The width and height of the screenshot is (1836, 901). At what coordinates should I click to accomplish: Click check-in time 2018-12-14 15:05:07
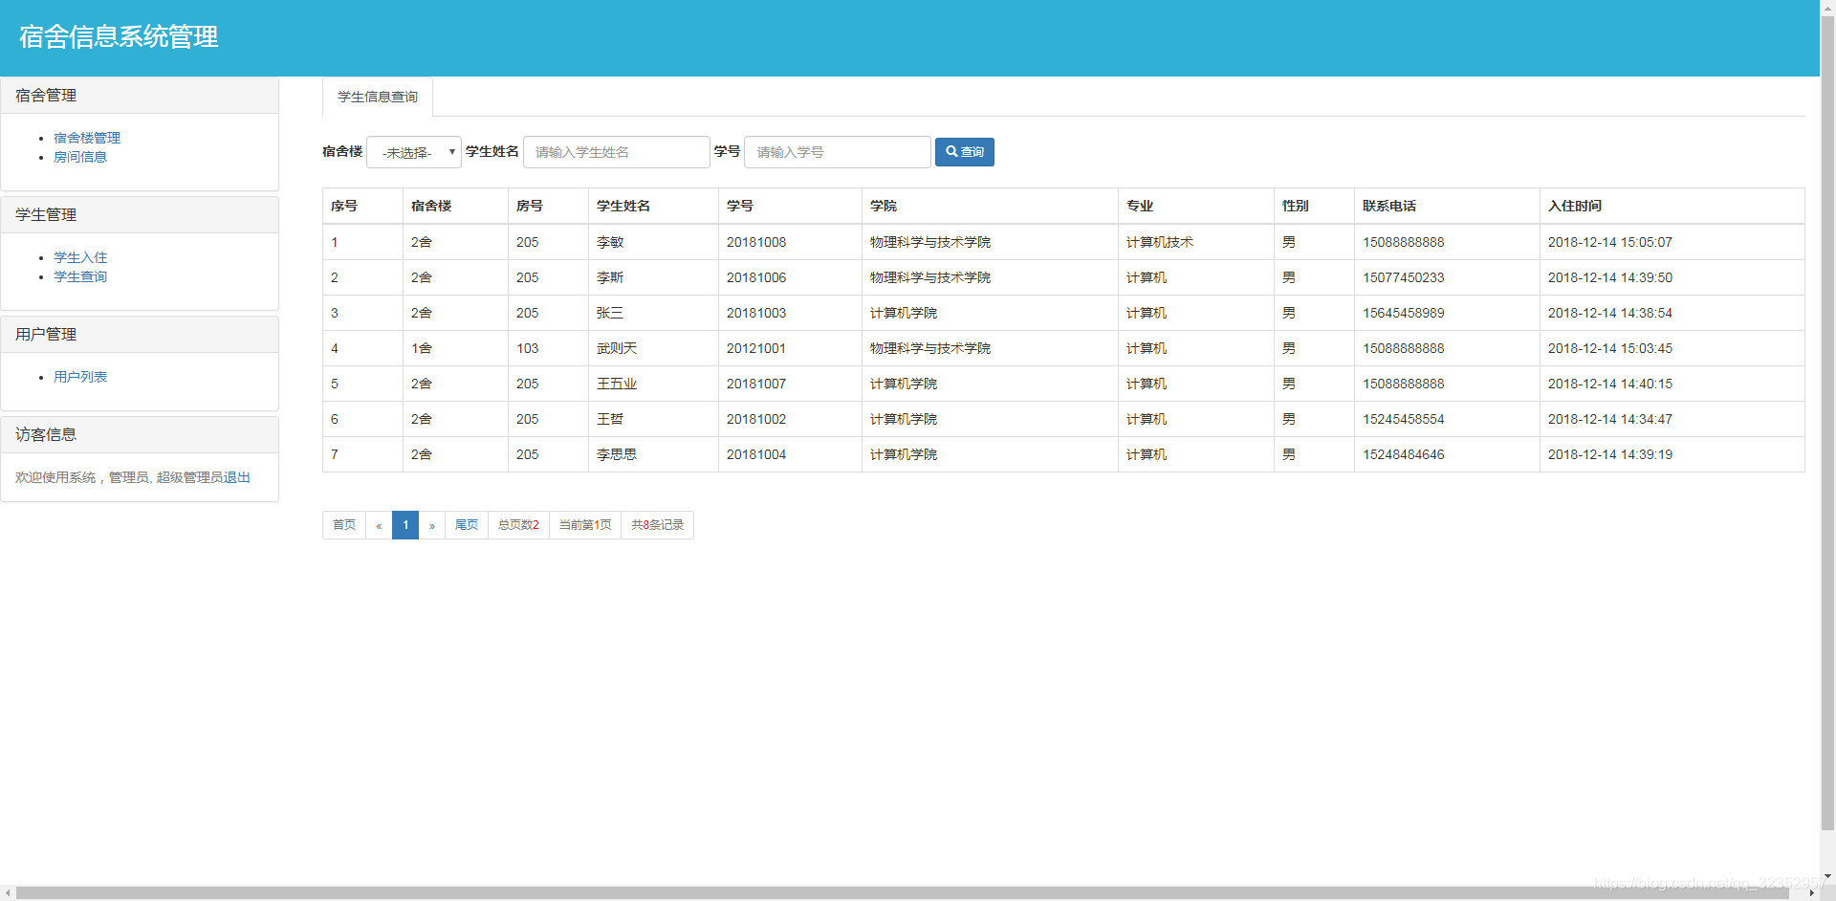(1610, 242)
